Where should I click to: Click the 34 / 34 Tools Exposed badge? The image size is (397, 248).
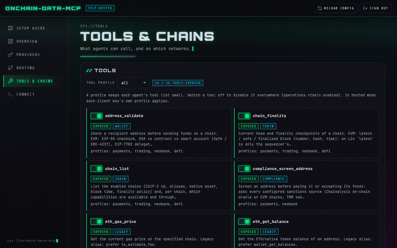178,83
